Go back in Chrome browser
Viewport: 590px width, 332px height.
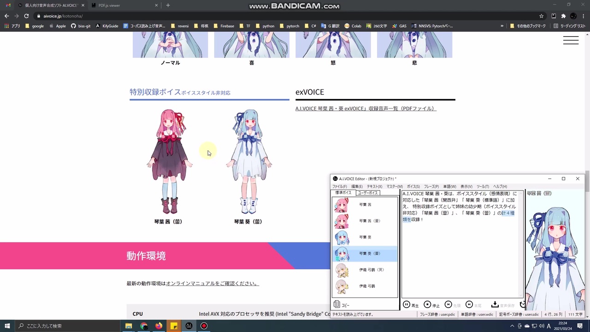pos(6,16)
